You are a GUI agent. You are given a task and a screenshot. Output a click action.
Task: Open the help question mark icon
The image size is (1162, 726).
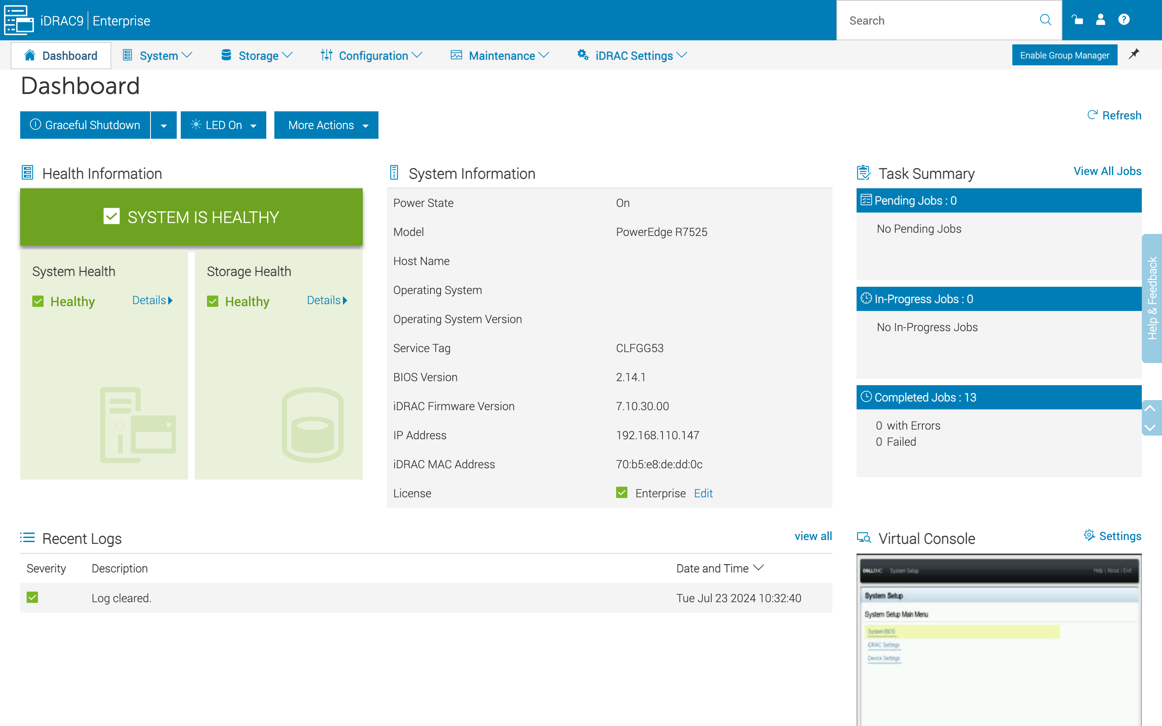coord(1124,20)
